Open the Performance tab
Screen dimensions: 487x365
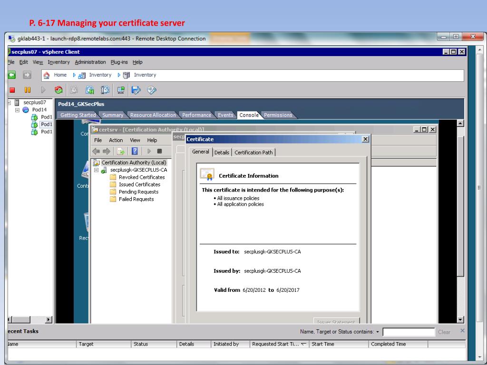[196, 115]
